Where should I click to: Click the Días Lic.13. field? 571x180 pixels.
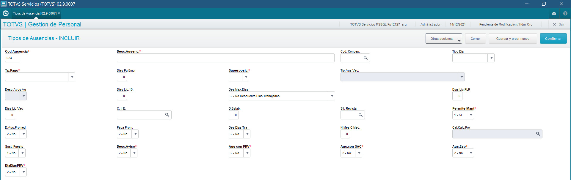coord(122,96)
